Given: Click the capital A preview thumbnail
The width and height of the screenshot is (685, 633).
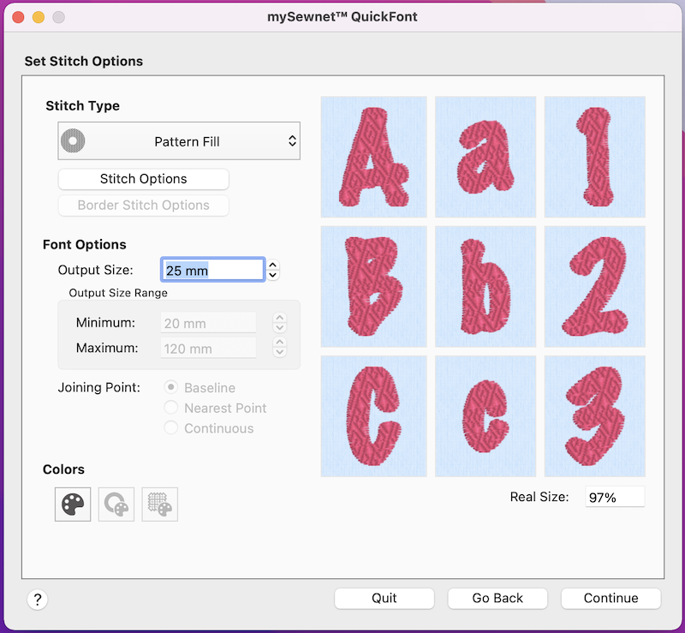Looking at the screenshot, I should tap(374, 157).
